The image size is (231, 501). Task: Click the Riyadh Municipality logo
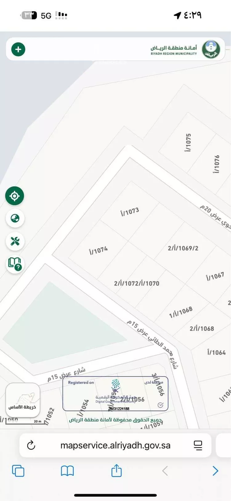coord(211,49)
